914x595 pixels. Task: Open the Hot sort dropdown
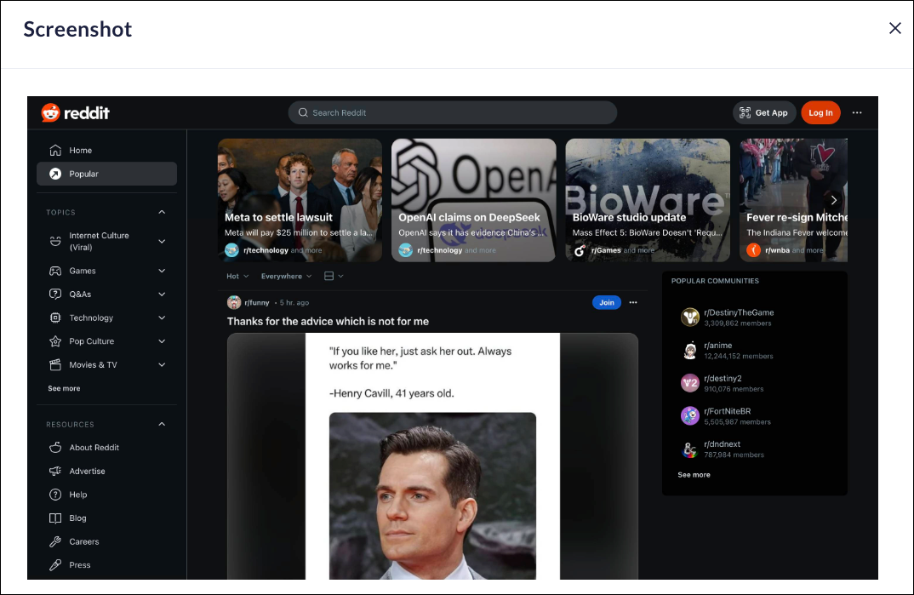point(237,276)
